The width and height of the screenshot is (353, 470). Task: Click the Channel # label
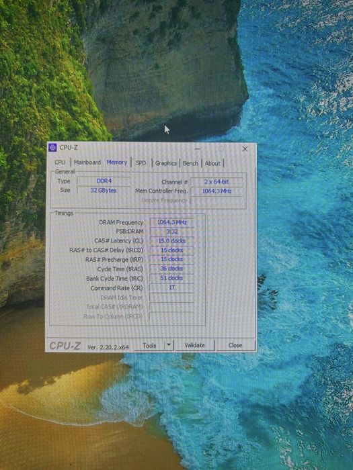click(x=174, y=182)
